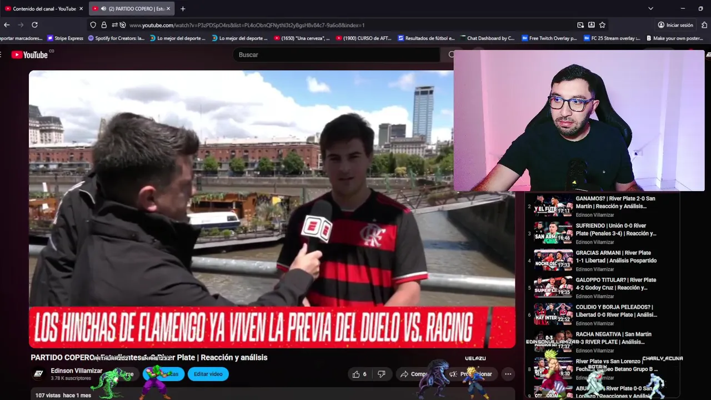Open the site permissions icon in address bar
The image size is (711, 400).
pyautogui.click(x=114, y=25)
